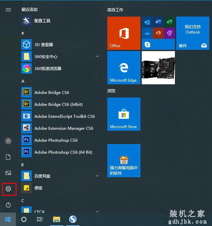Open Documents icon in left rail
Viewport: 212px width, 226px height.
[x=8, y=157]
